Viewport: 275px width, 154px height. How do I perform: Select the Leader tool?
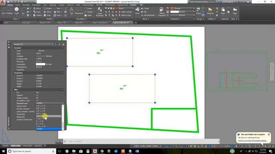[x=89, y=12]
